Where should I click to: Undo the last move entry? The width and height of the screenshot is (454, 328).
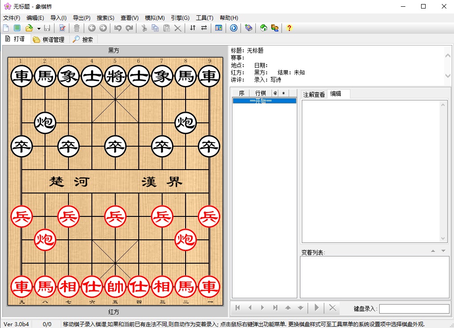pyautogui.click(x=118, y=28)
